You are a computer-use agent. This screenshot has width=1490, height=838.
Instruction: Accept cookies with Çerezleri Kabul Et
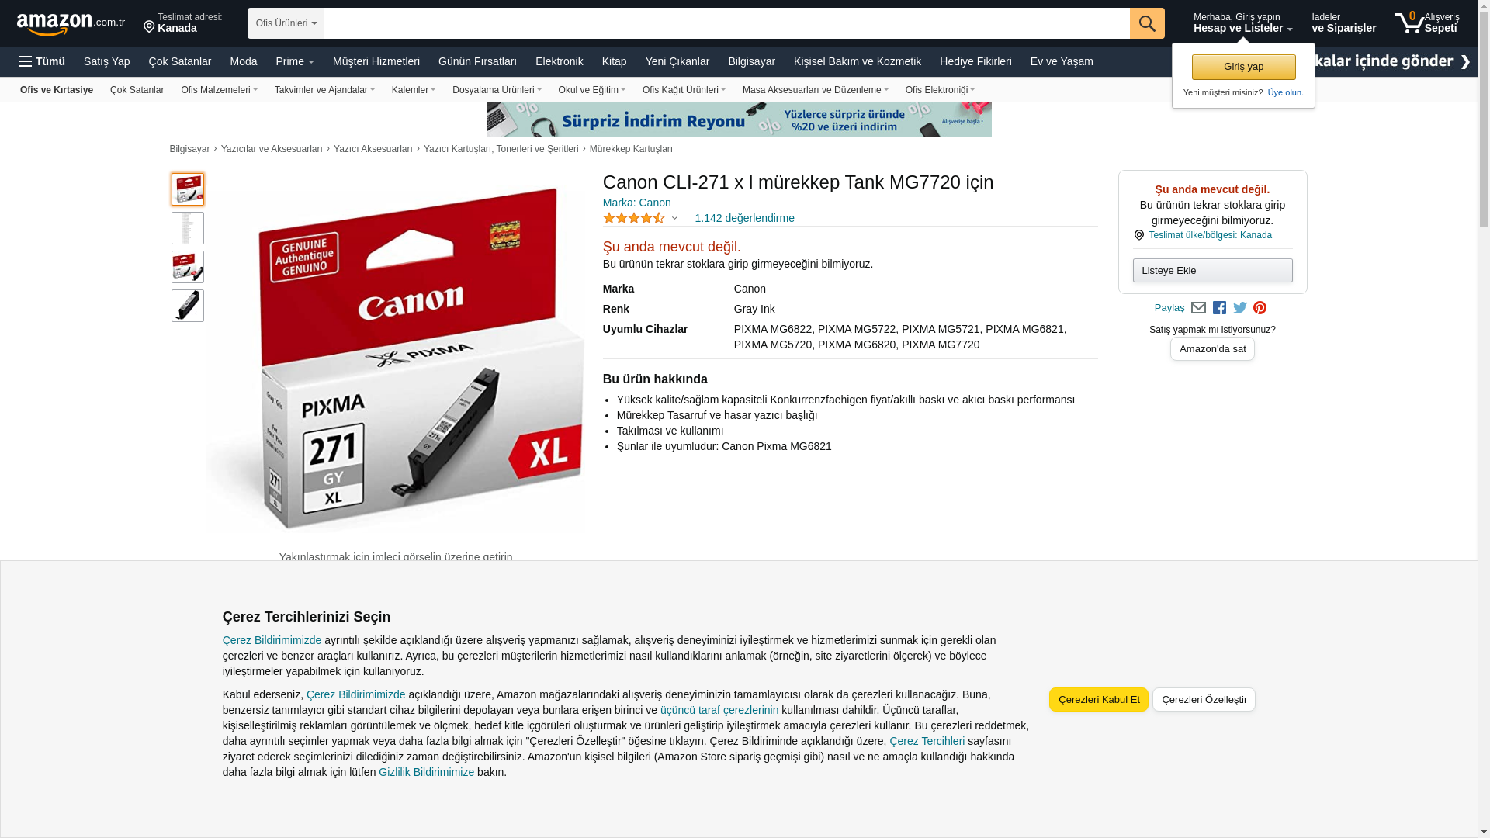pyautogui.click(x=1099, y=699)
